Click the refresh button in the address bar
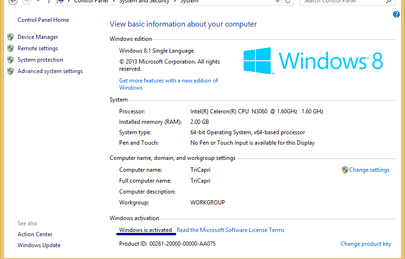Screen dimensions: 405x259 coord(287,1)
